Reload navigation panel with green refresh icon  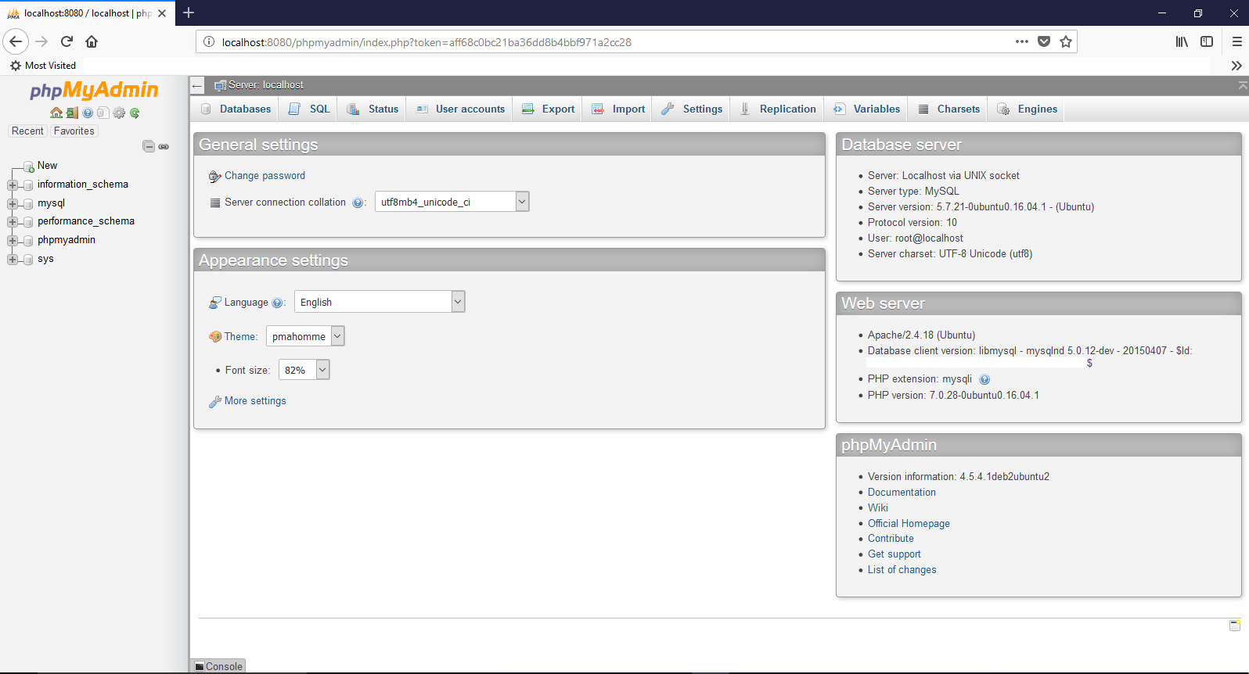click(x=135, y=113)
